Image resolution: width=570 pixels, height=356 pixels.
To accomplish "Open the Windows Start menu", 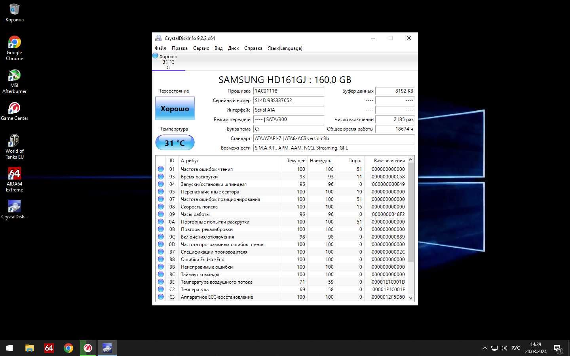I will click(9, 348).
